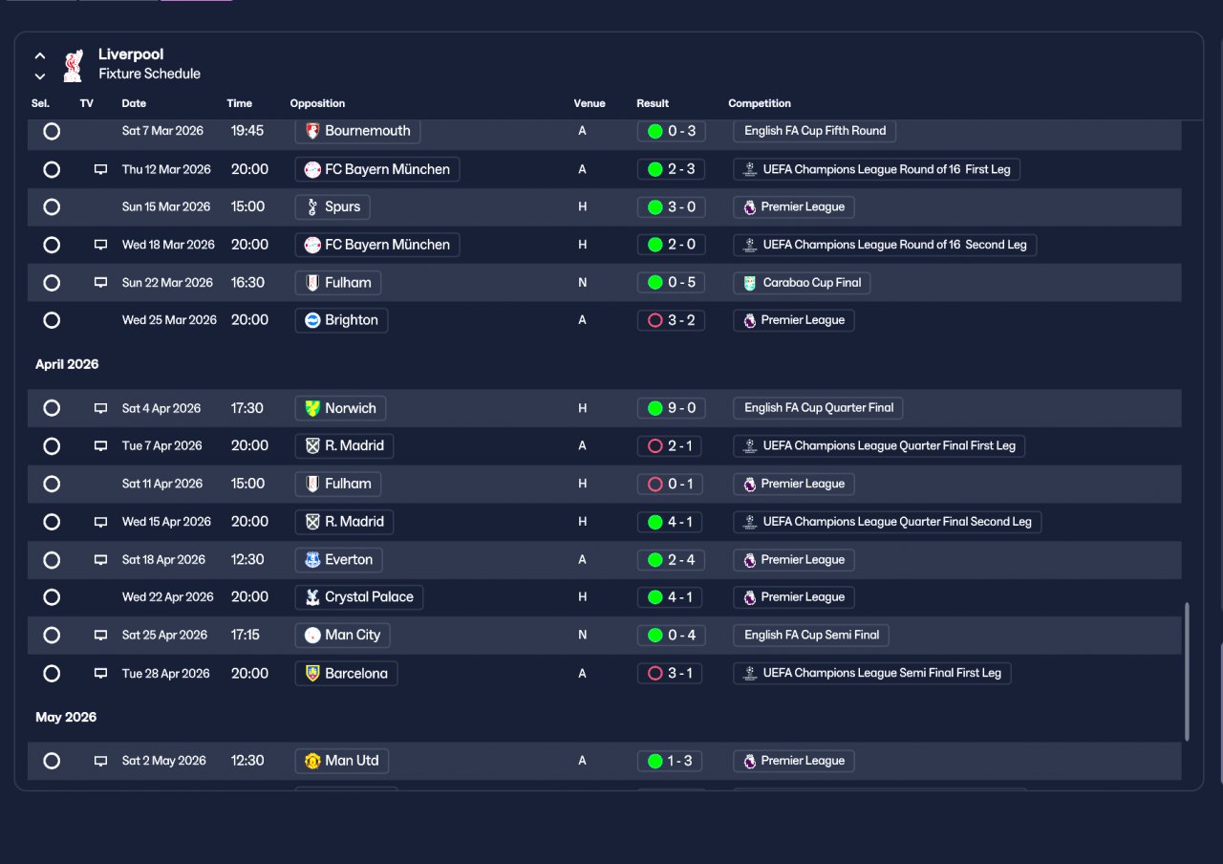
Task: Sort by the Date column header
Action: pos(134,103)
